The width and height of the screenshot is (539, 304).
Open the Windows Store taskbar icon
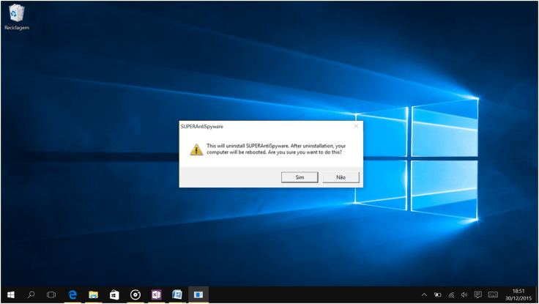point(114,294)
